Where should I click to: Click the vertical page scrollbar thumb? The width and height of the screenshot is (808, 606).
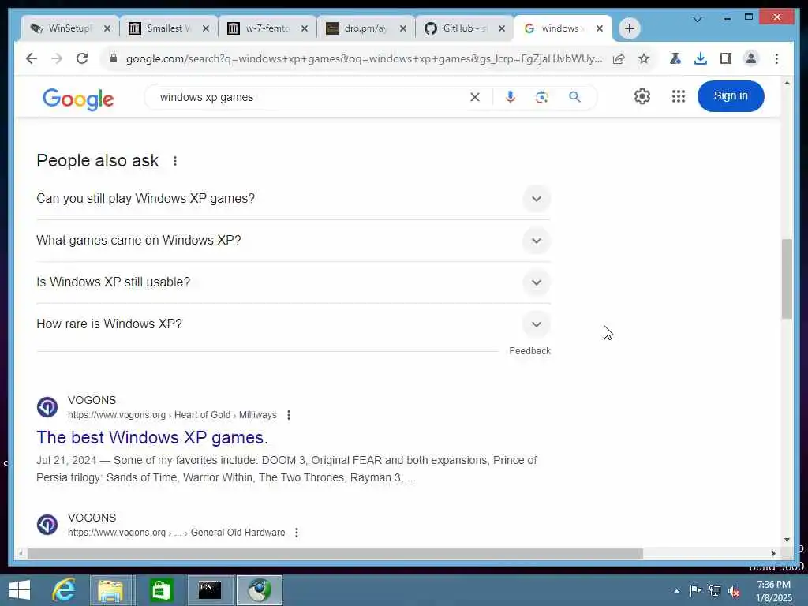[x=787, y=279]
